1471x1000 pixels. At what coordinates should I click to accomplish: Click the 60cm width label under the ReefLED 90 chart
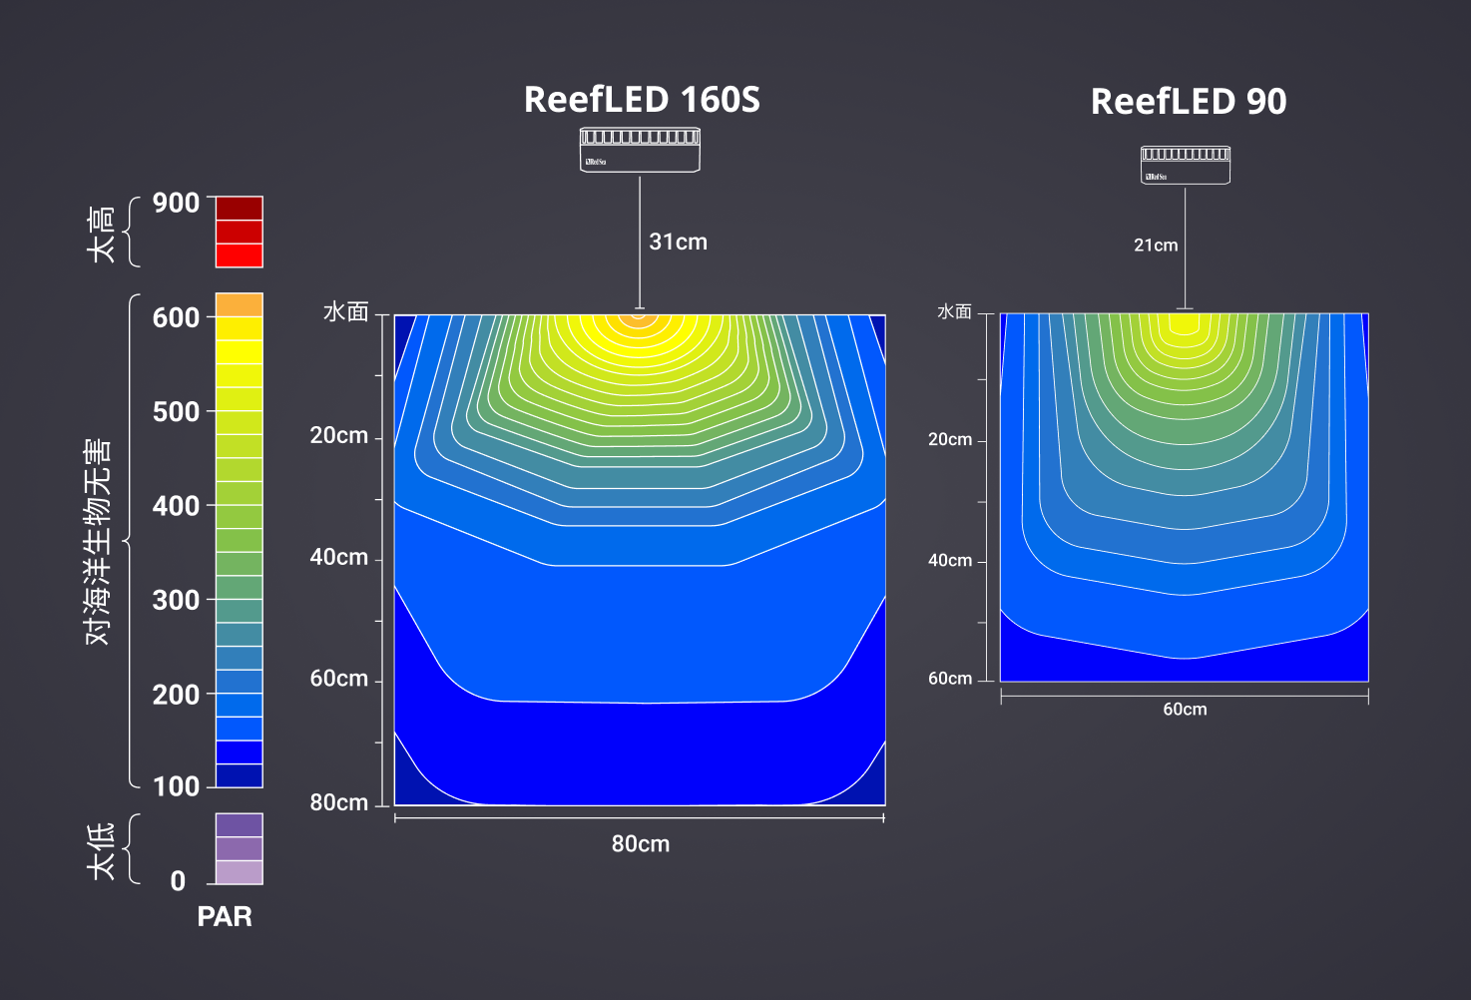[1185, 710]
